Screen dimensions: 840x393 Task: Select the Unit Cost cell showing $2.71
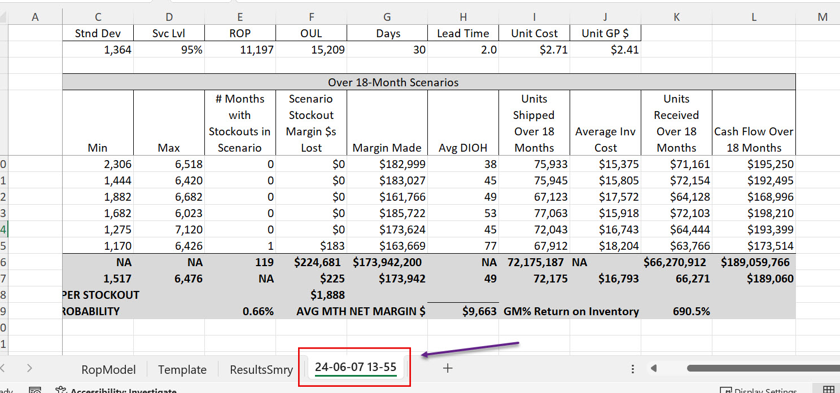click(x=534, y=50)
